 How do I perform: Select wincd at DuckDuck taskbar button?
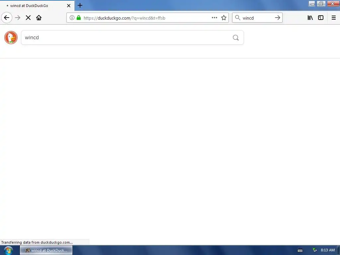(x=46, y=250)
